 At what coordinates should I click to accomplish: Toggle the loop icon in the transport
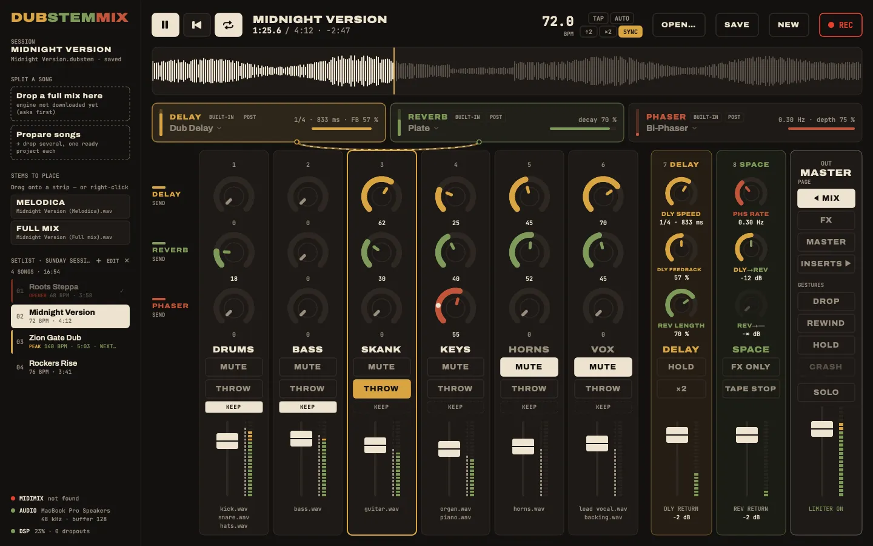point(229,25)
